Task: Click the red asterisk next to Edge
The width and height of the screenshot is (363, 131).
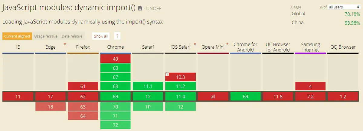Action: 64,44
